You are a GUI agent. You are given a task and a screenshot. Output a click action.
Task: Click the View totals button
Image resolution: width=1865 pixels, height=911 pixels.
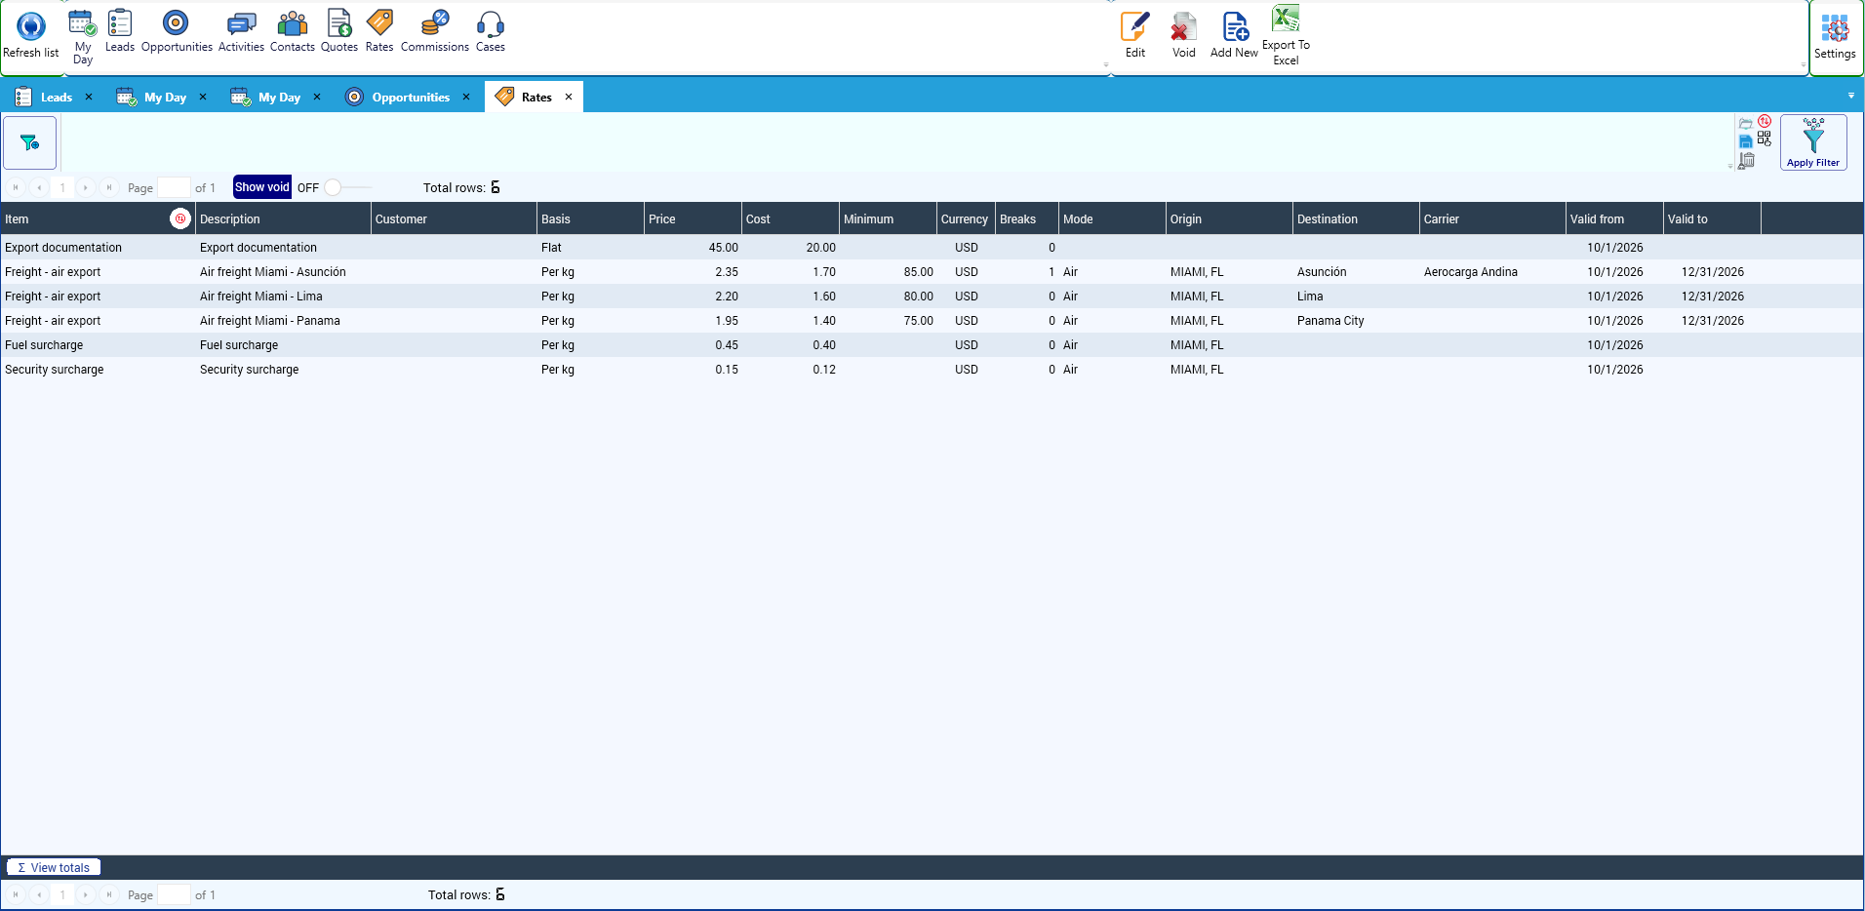coord(54,867)
